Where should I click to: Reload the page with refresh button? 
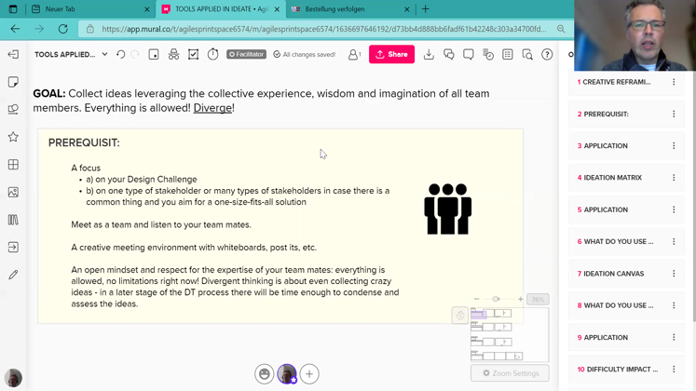click(63, 29)
